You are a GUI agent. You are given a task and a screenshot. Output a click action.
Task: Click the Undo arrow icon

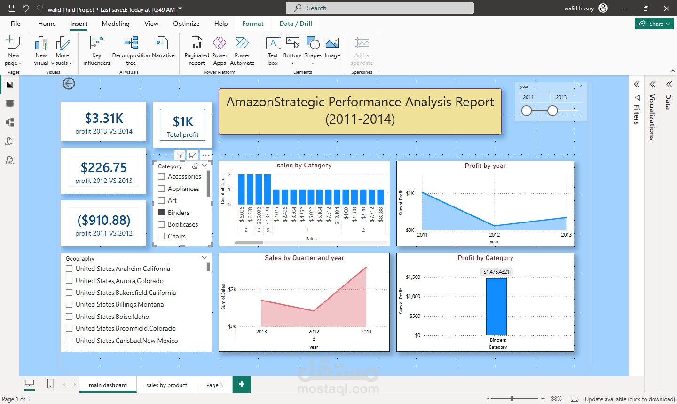(26, 8)
